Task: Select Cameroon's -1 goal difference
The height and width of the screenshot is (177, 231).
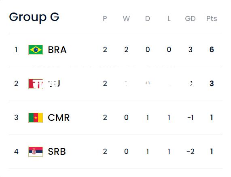Action: click(190, 118)
